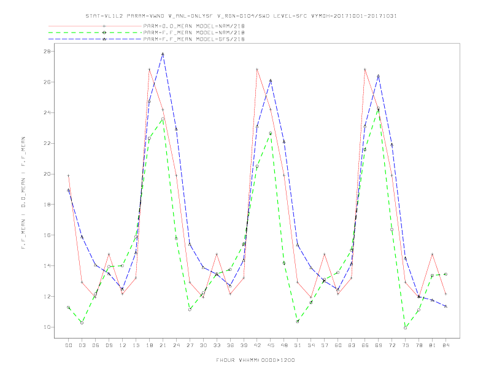Click the vertical axis label F.F_MEAN | O.O_MEAN
The width and height of the screenshot is (486, 376).
click(x=23, y=193)
